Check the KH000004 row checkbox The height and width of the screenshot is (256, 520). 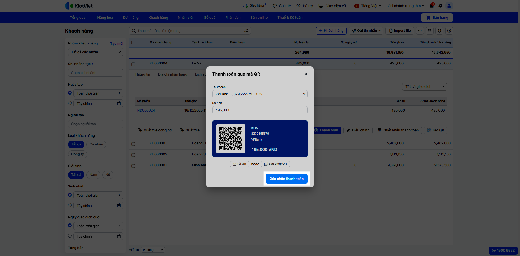click(x=133, y=64)
